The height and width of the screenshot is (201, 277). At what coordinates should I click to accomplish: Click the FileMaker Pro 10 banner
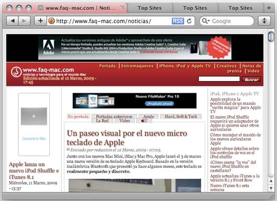pyautogui.click(x=135, y=100)
